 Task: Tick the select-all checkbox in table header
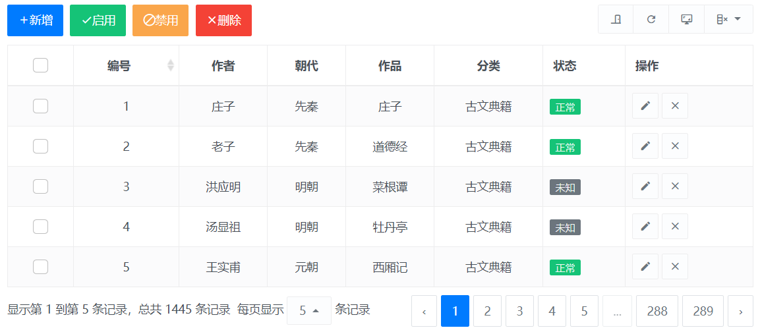[x=40, y=65]
